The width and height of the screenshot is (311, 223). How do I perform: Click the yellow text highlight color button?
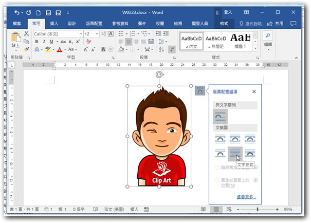[x=48, y=49]
